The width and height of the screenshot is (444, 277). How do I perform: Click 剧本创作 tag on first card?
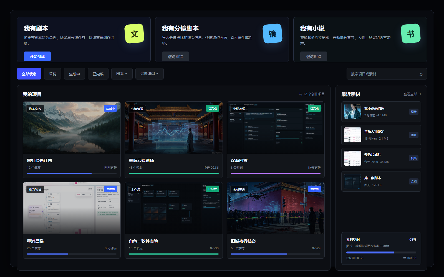click(x=35, y=109)
